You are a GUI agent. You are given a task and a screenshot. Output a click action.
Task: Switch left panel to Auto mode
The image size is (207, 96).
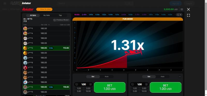click(x=107, y=76)
